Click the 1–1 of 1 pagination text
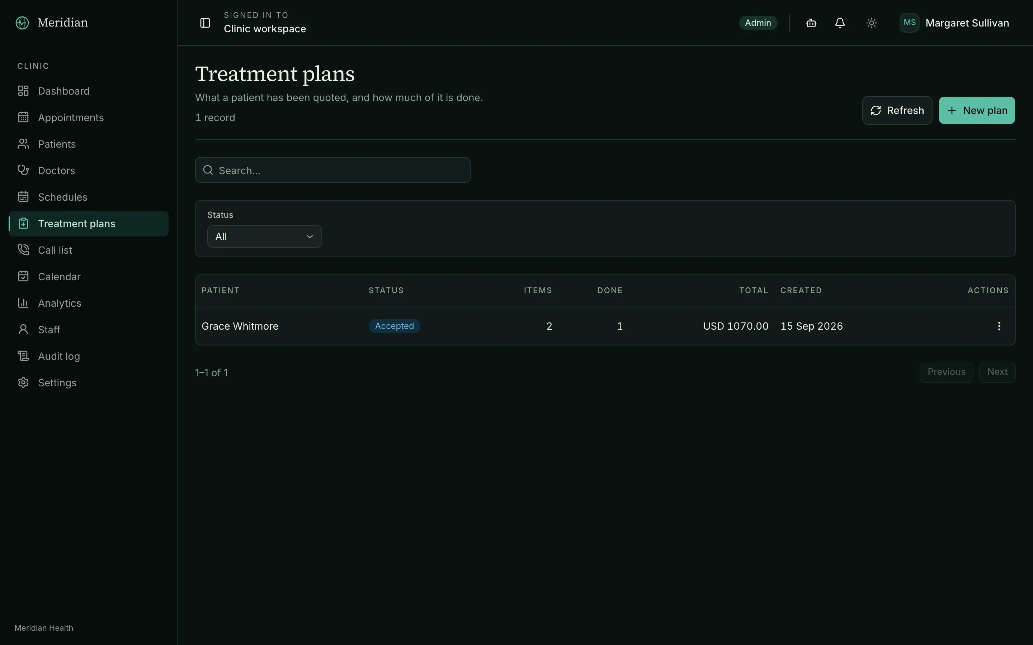This screenshot has height=645, width=1033. [211, 372]
